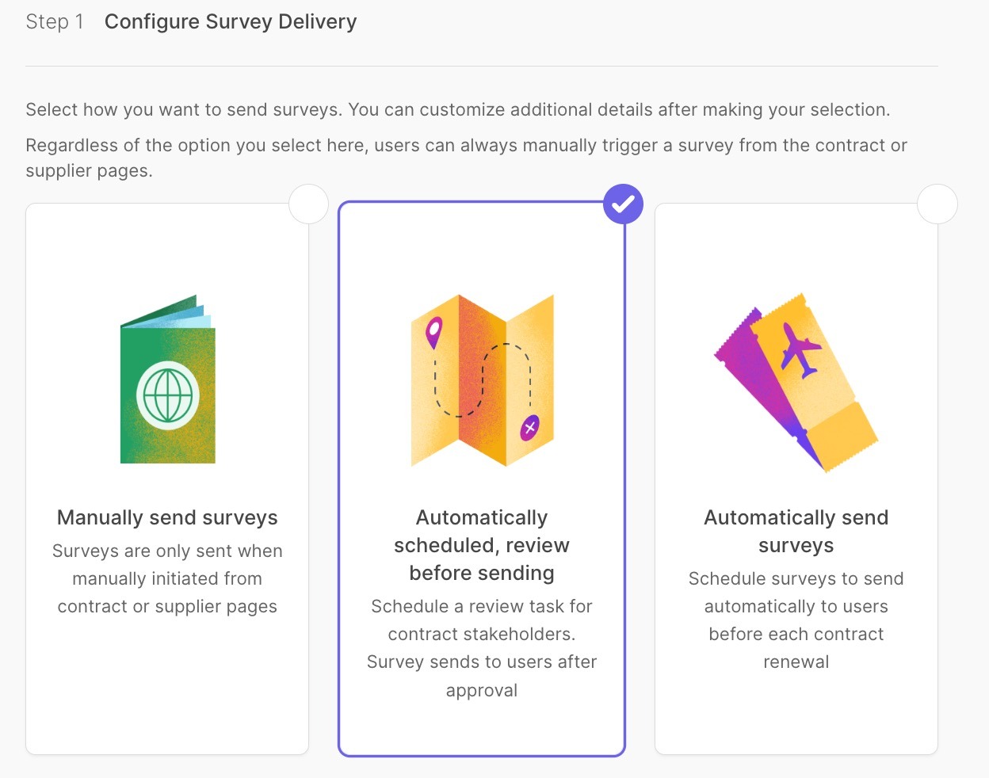Screen dimensions: 989x778
Task: Click the "Select how you want to send surveys" text
Action: [x=457, y=109]
